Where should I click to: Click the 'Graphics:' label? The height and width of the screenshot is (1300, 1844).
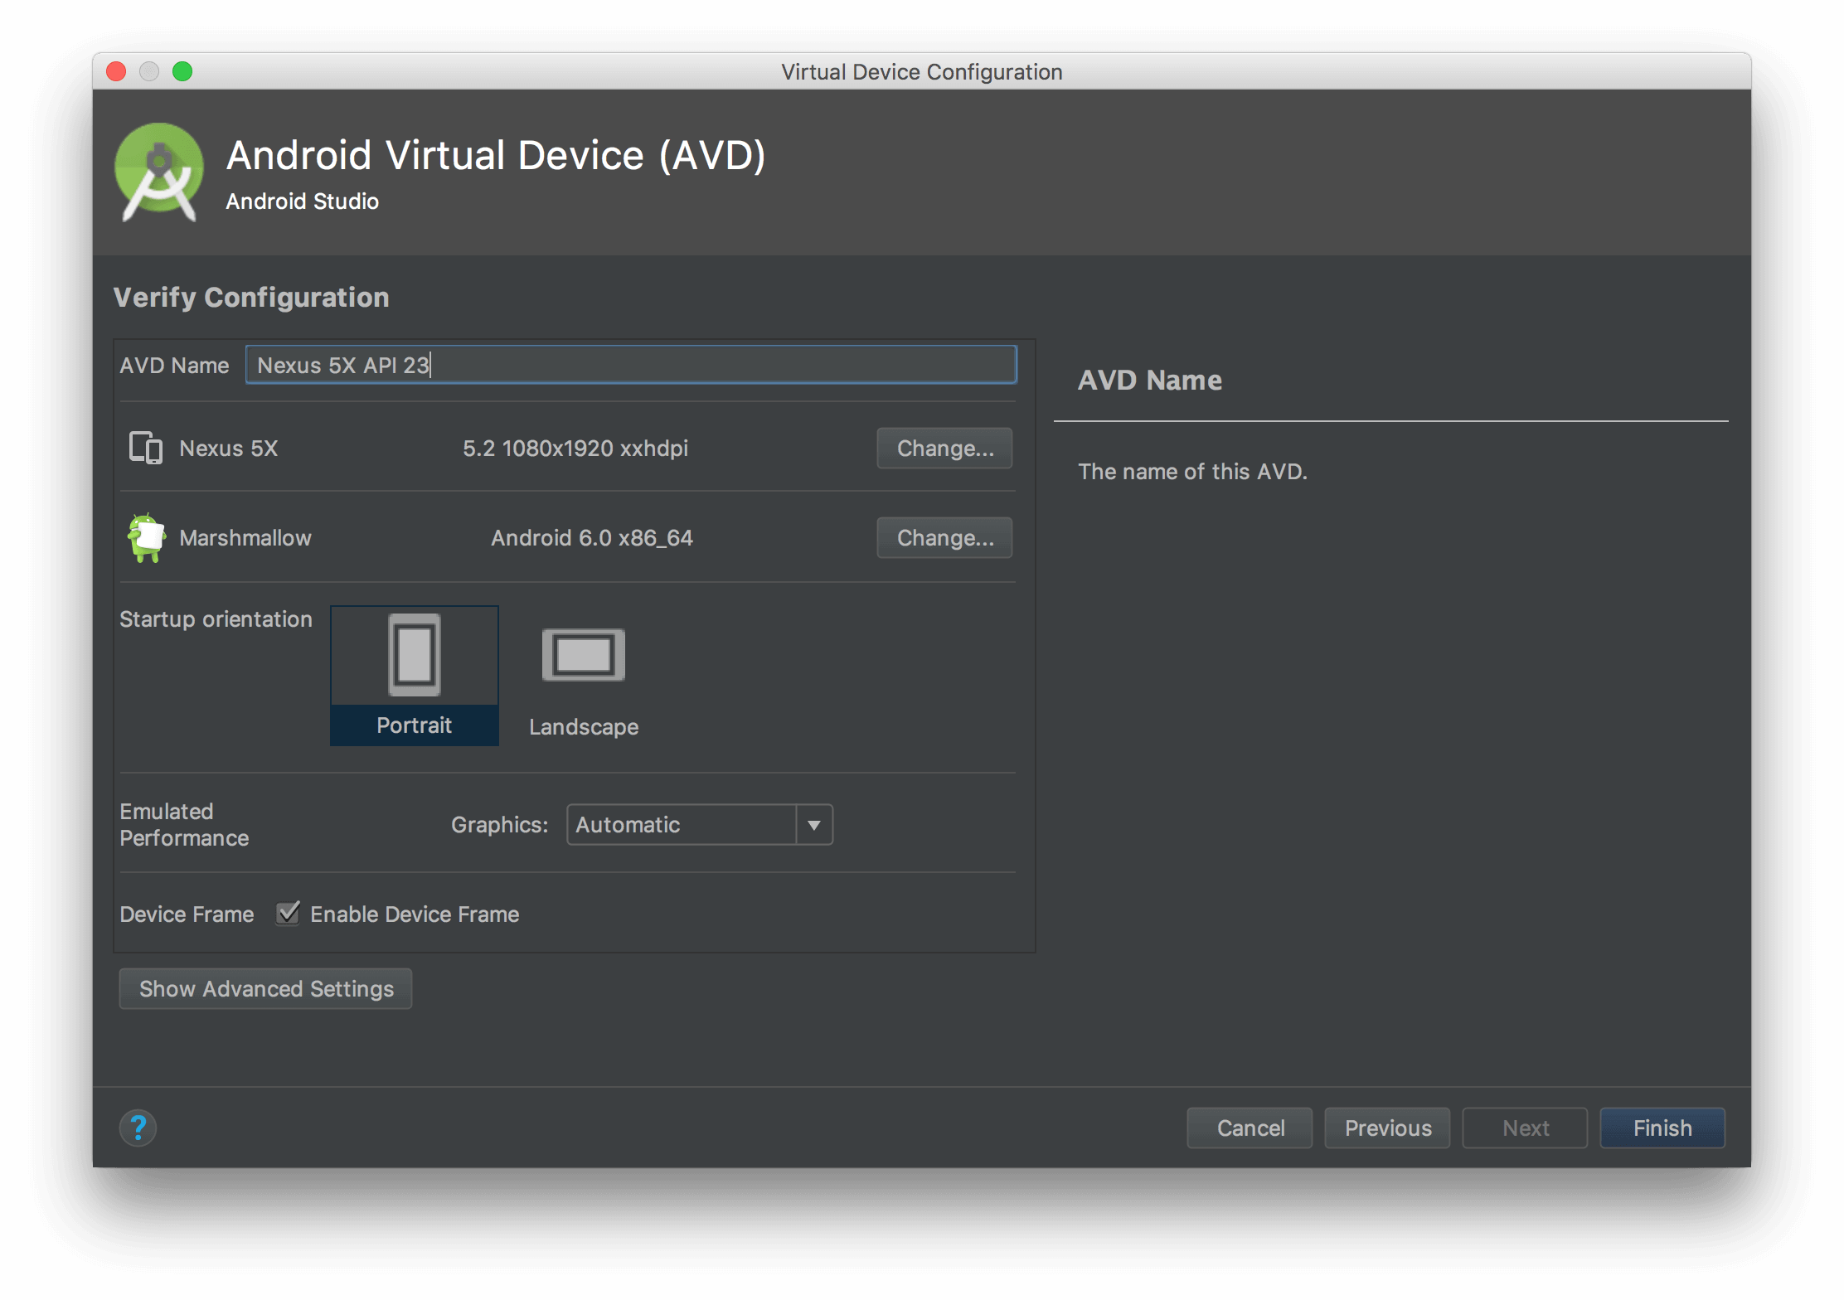(500, 824)
